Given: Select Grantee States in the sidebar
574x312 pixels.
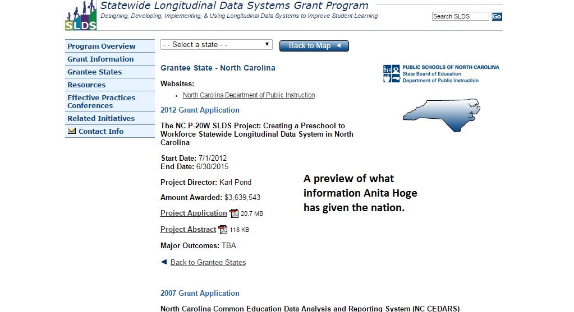Looking at the screenshot, I should click(94, 72).
